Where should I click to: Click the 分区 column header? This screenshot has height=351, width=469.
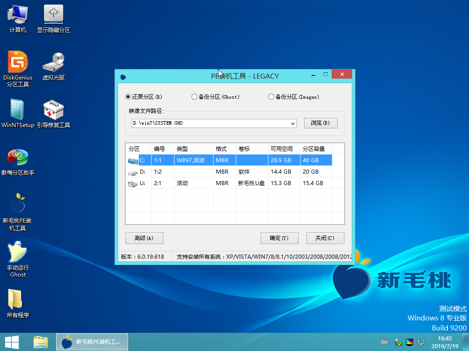(x=138, y=149)
